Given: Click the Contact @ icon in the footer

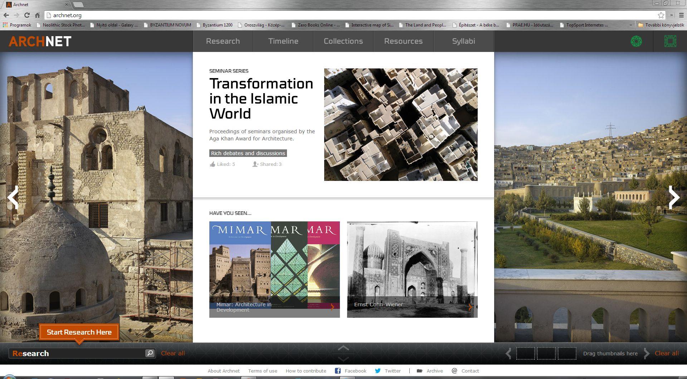Looking at the screenshot, I should (x=454, y=371).
